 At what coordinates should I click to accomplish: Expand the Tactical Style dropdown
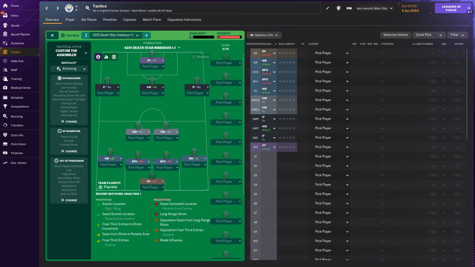86,53
